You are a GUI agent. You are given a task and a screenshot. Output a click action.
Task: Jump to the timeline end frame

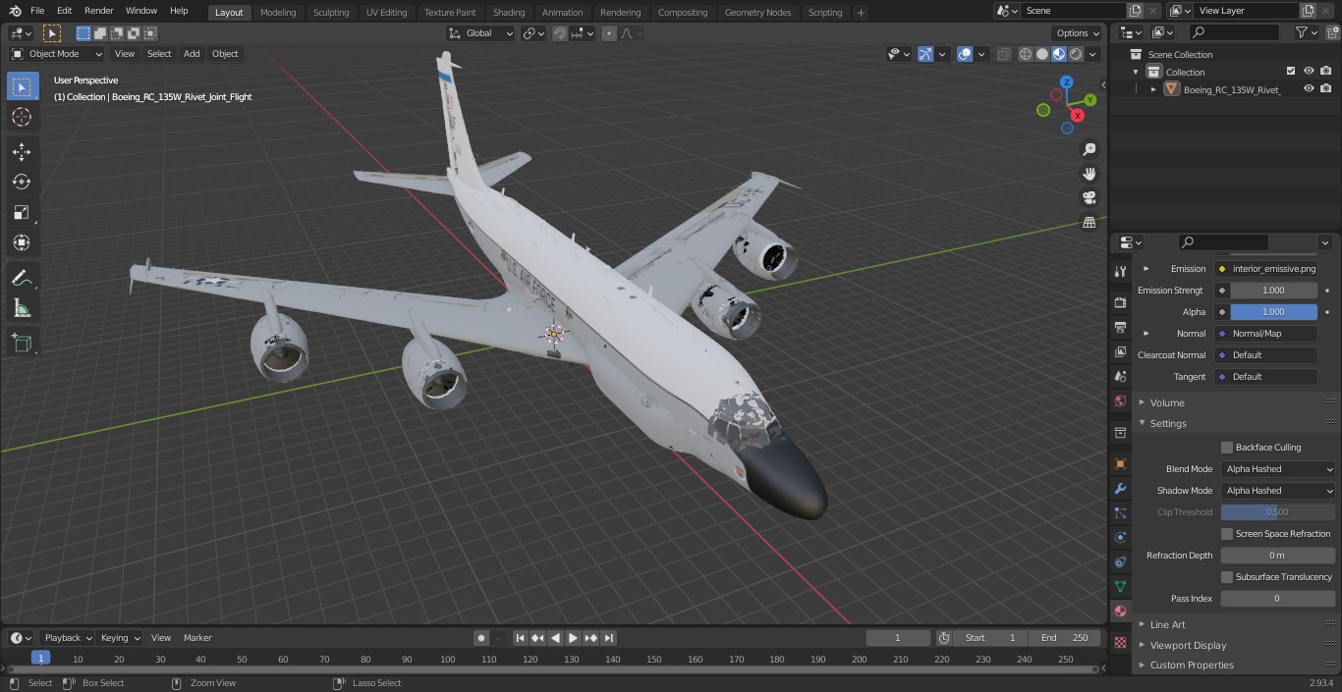[x=609, y=638]
